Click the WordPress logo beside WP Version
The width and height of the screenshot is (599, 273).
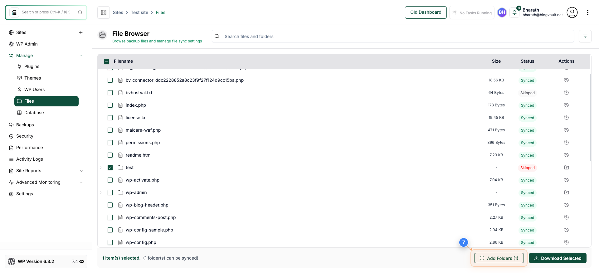[12, 261]
